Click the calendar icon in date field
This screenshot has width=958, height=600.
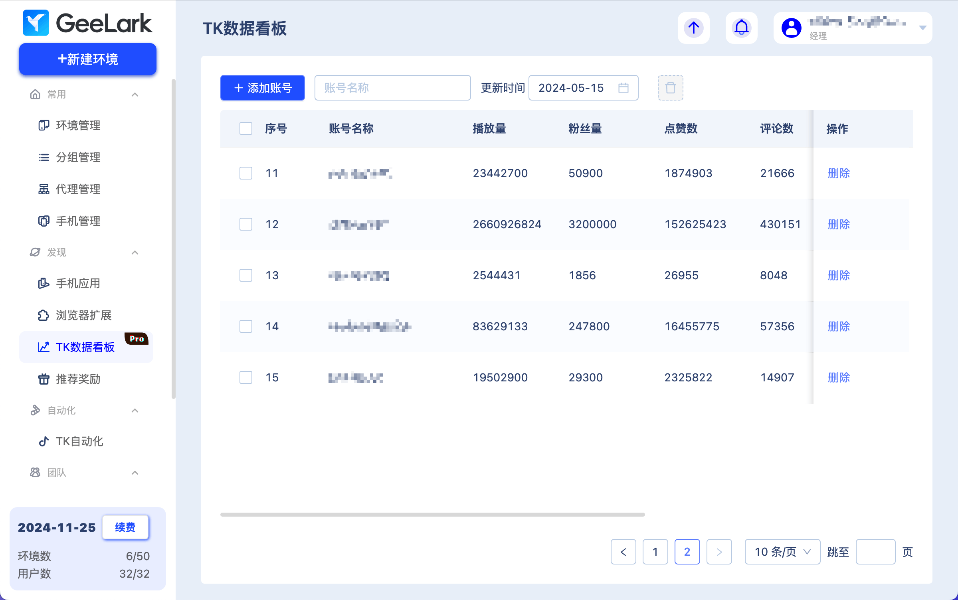click(x=623, y=88)
